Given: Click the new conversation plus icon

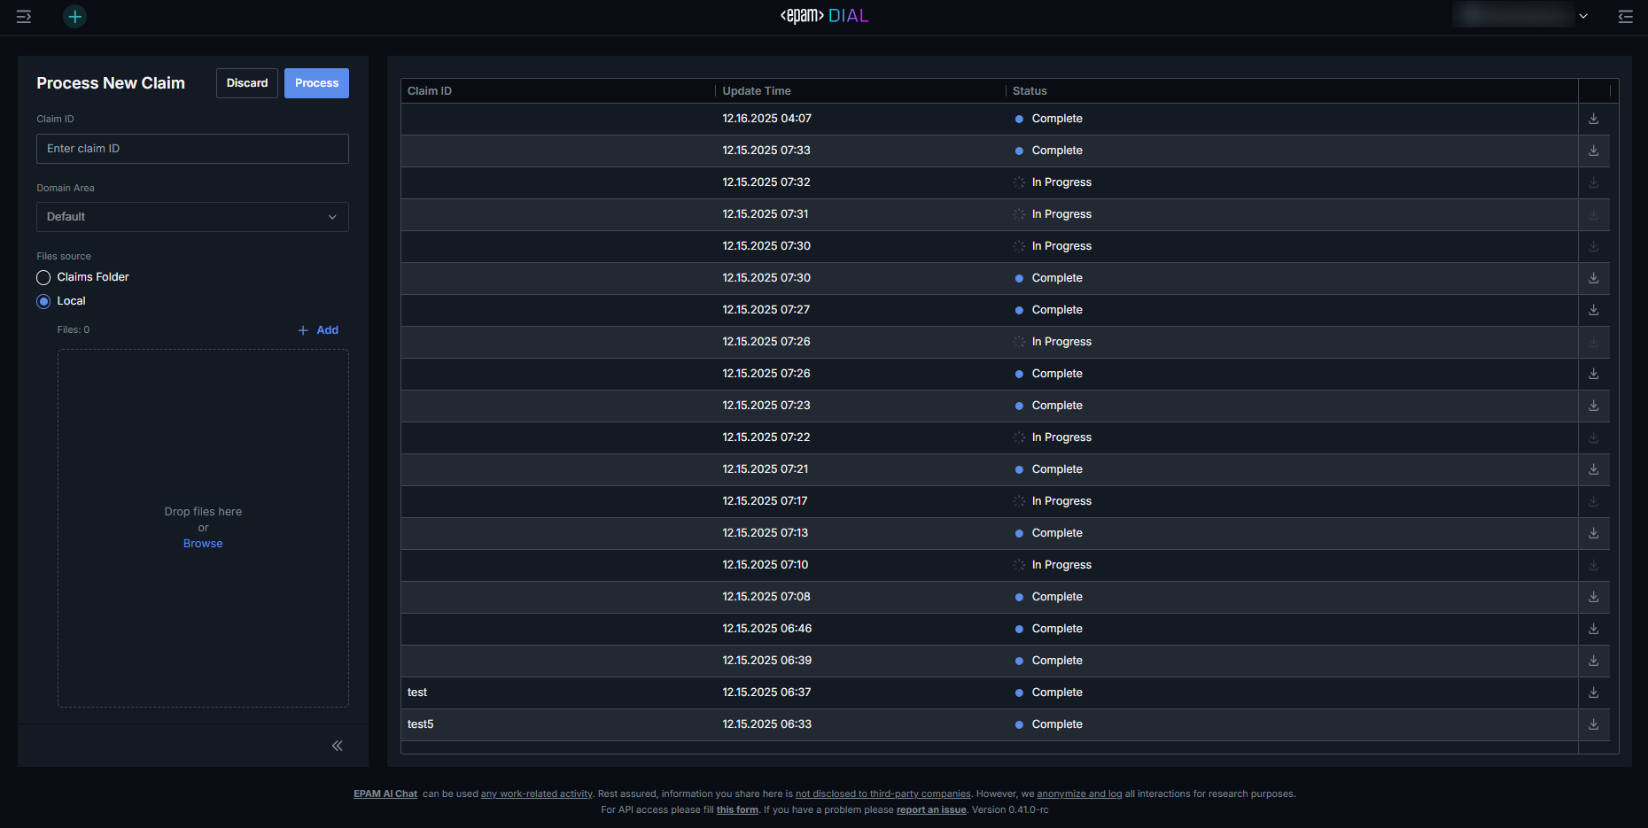Looking at the screenshot, I should click(75, 16).
